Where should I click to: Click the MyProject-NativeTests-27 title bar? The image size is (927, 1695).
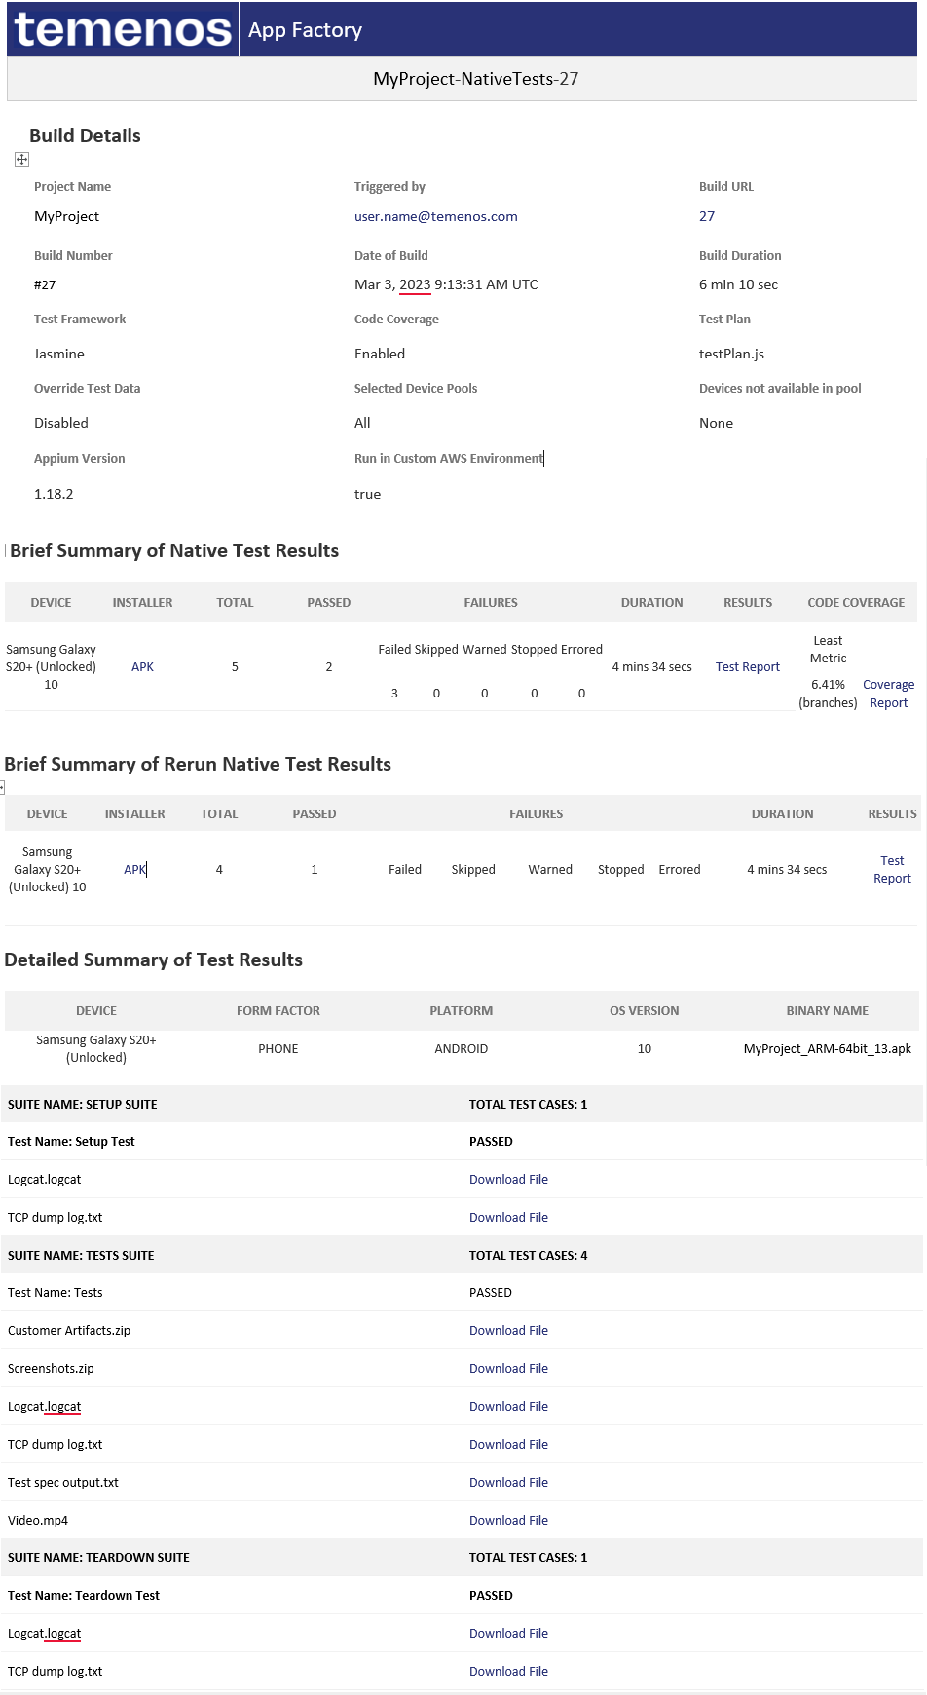pyautogui.click(x=475, y=79)
